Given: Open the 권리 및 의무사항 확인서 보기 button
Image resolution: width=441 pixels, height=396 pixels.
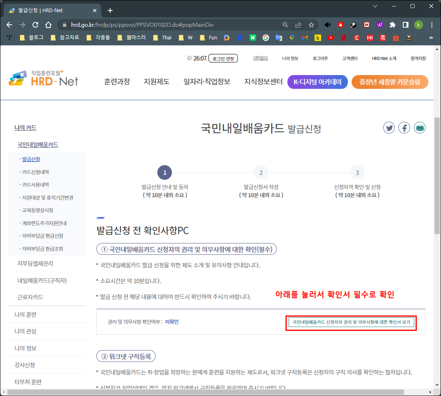Looking at the screenshot, I should (x=351, y=323).
